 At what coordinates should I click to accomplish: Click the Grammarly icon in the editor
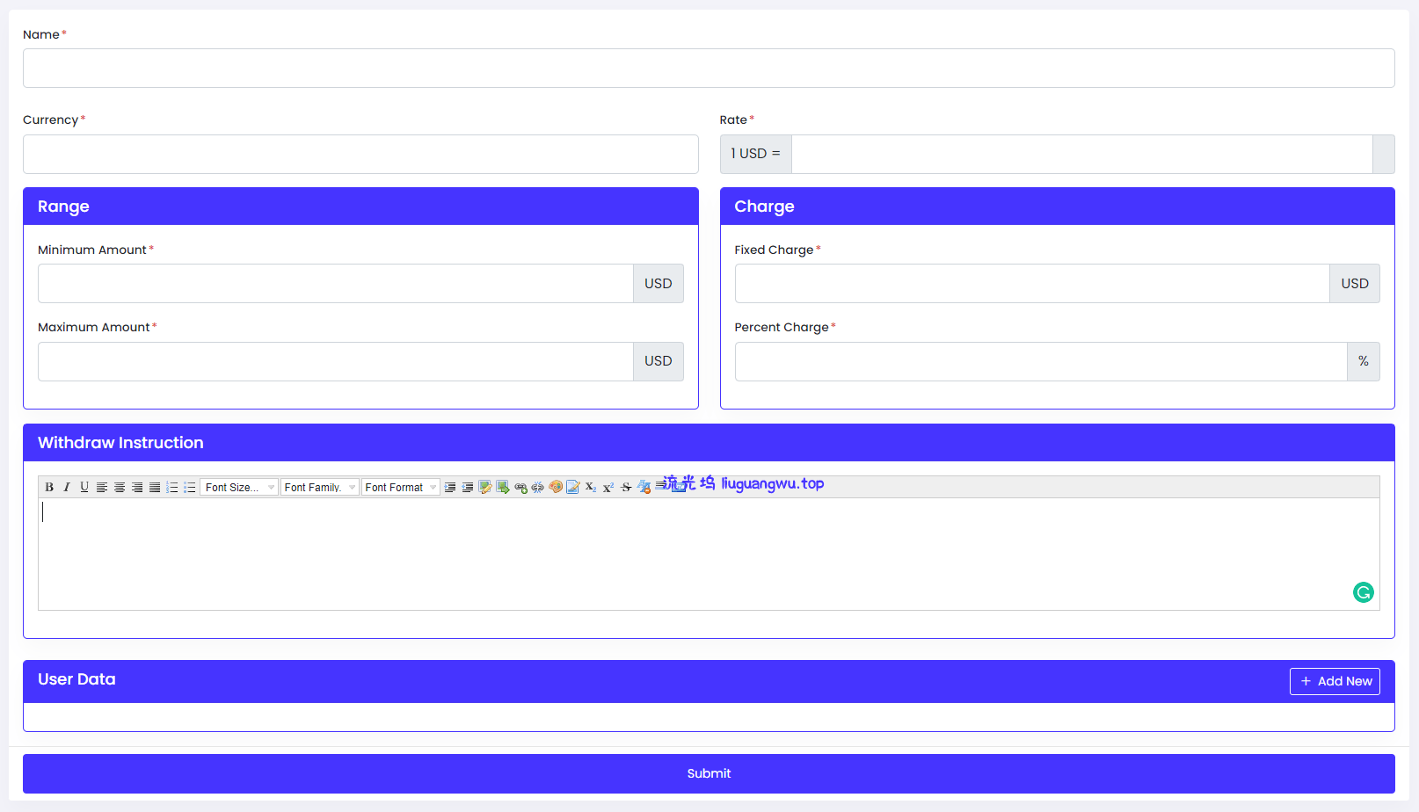(x=1363, y=592)
